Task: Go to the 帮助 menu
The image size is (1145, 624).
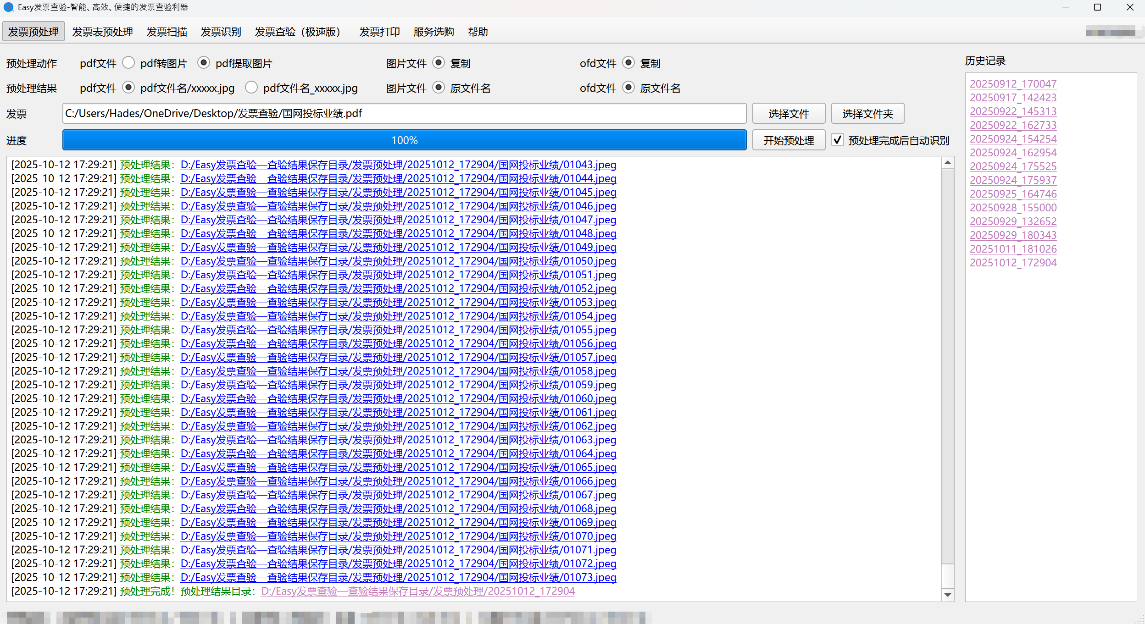Action: pos(478,32)
